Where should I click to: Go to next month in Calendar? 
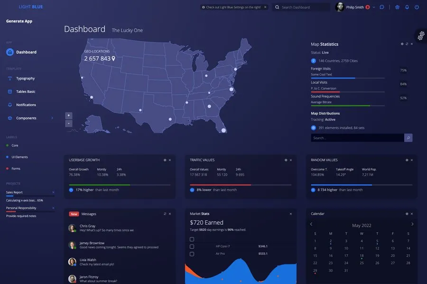pos(412,224)
